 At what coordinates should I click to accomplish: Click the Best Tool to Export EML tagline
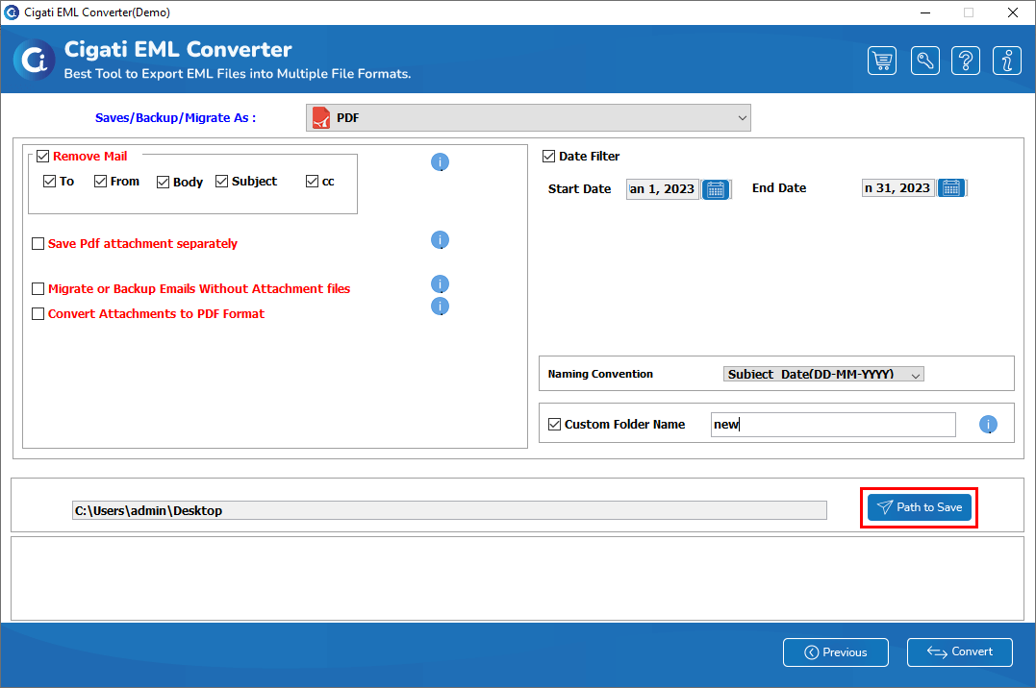238,74
